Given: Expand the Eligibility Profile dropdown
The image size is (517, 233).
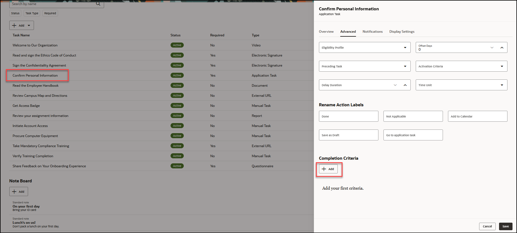Looking at the screenshot, I should coord(405,48).
